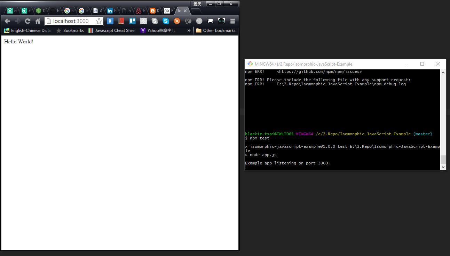450x256 pixels.
Task: Bookmark this page with the star icon
Action: tap(99, 21)
